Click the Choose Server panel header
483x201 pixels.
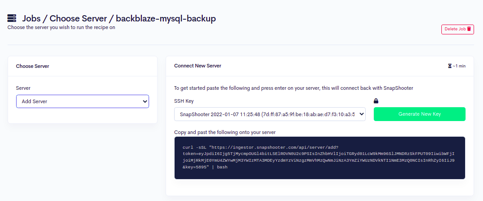click(x=33, y=66)
